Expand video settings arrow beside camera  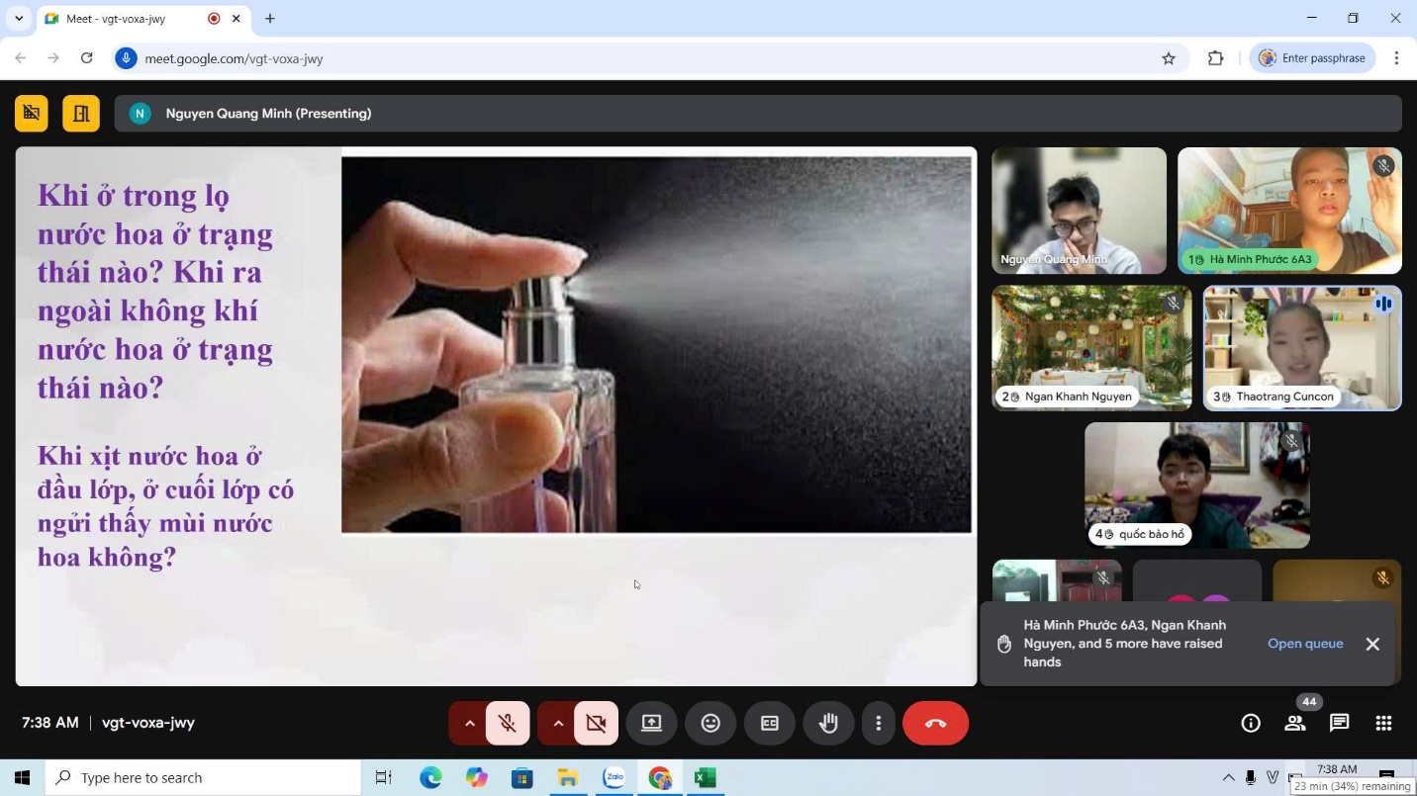(x=558, y=723)
